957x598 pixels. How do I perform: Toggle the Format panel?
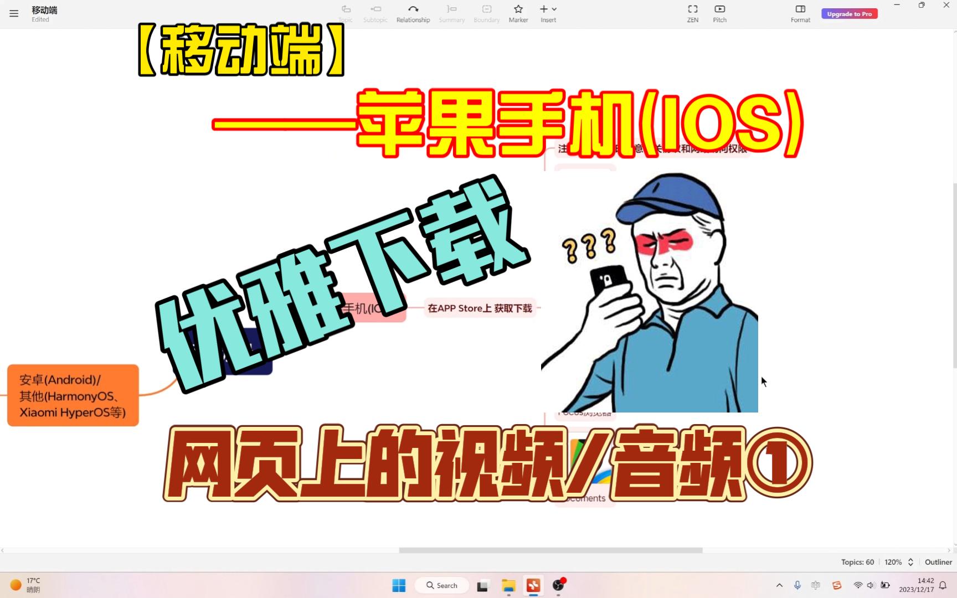[x=800, y=14]
